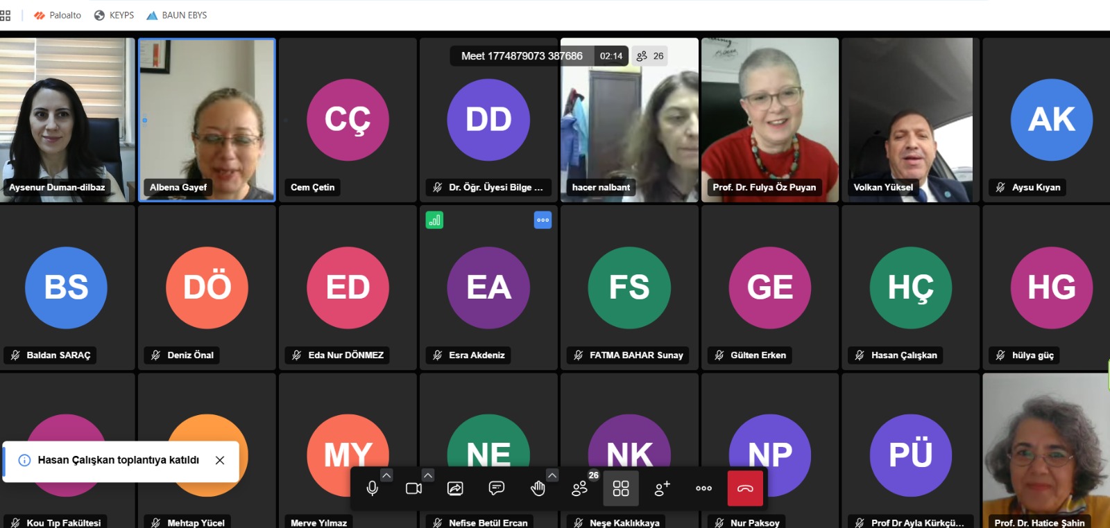Toggle the camera on or off
The height and width of the screenshot is (528, 1110).
pos(413,489)
